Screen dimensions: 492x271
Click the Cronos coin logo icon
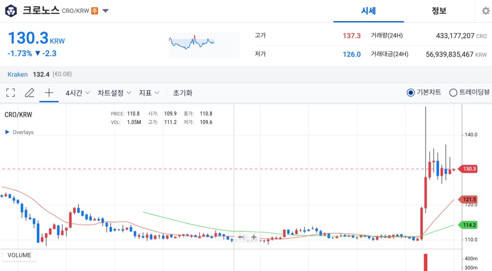[11, 11]
